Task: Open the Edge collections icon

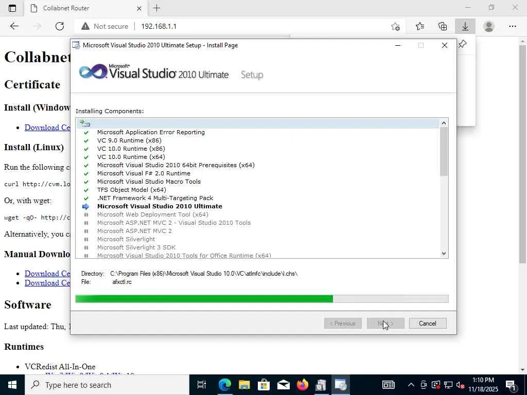Action: [443, 26]
